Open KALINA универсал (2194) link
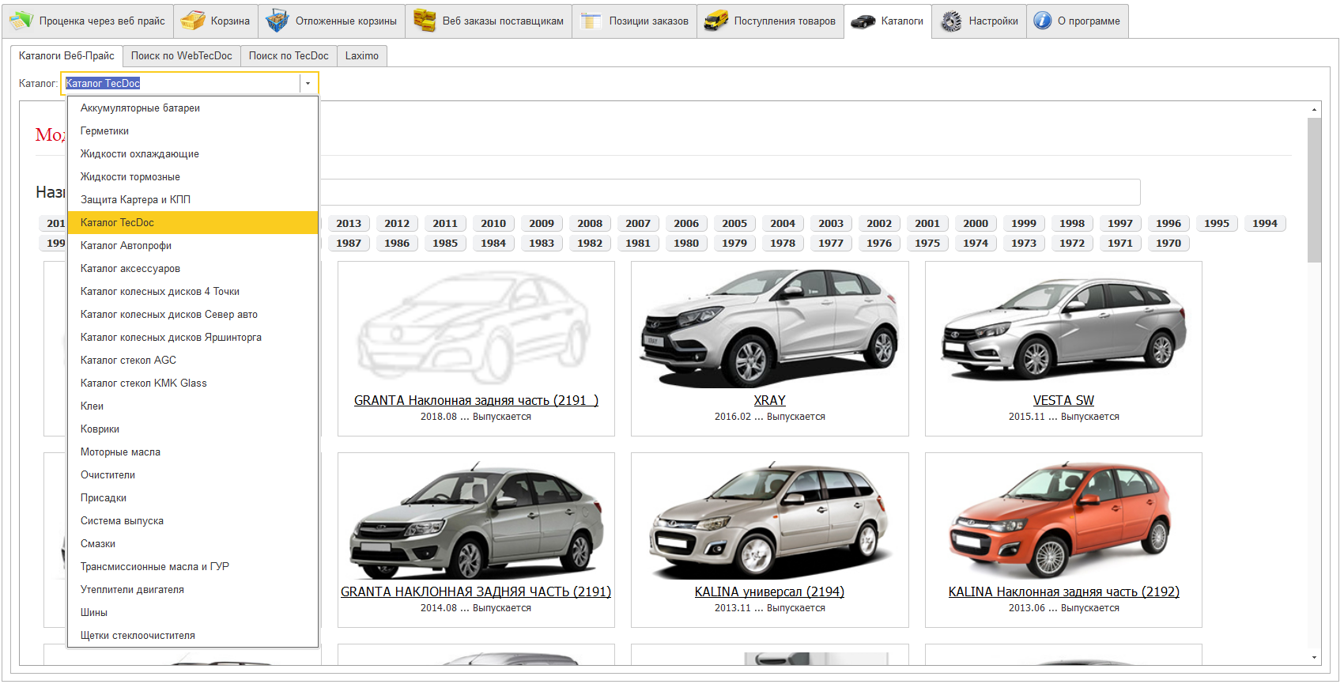Image resolution: width=1344 pixels, height=684 pixels. click(x=769, y=592)
